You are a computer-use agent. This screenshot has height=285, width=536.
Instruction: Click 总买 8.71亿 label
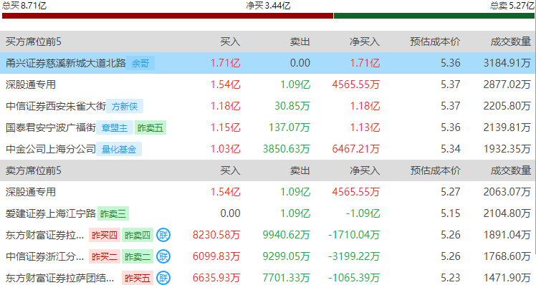coord(24,6)
